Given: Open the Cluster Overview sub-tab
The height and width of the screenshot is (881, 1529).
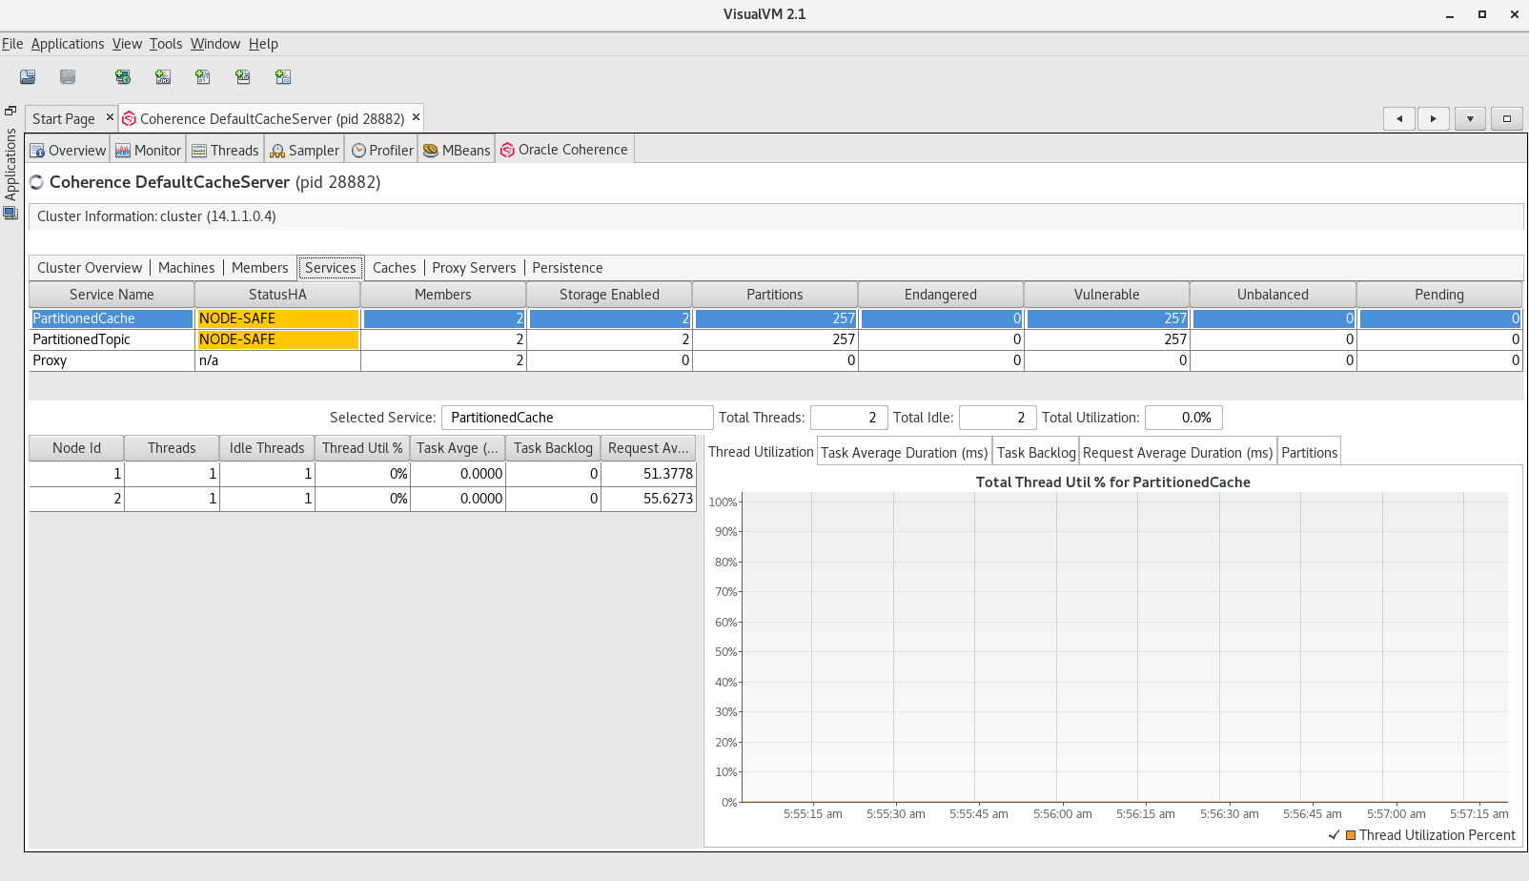Looking at the screenshot, I should point(90,268).
